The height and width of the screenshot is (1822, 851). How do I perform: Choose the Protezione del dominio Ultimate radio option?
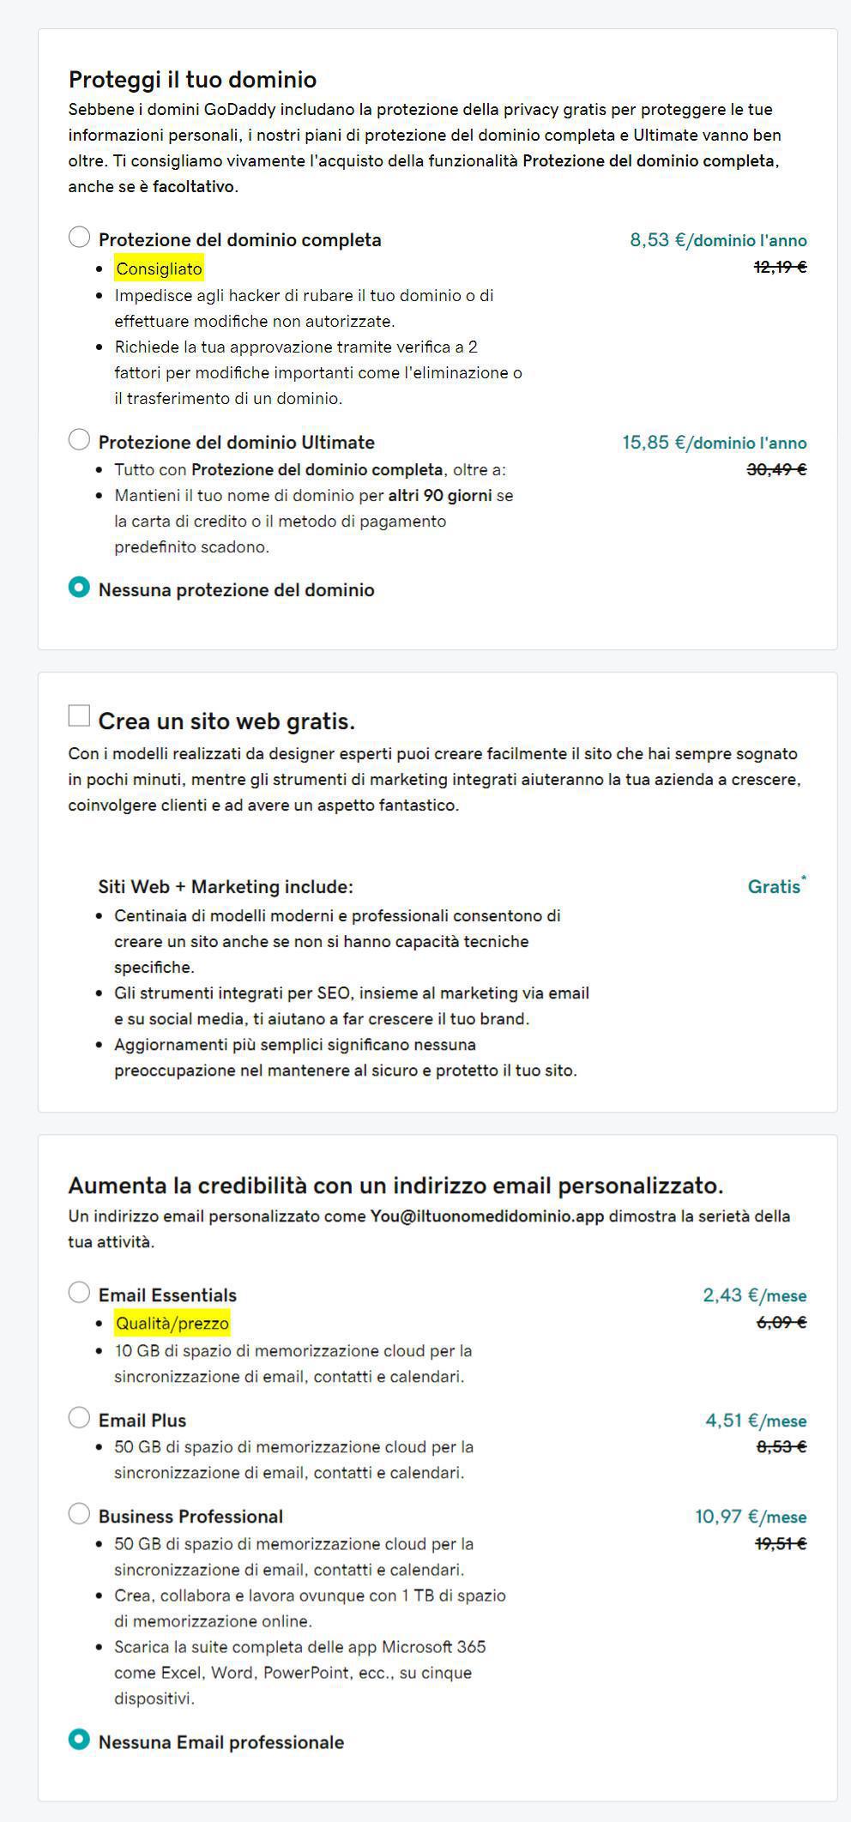pos(79,440)
